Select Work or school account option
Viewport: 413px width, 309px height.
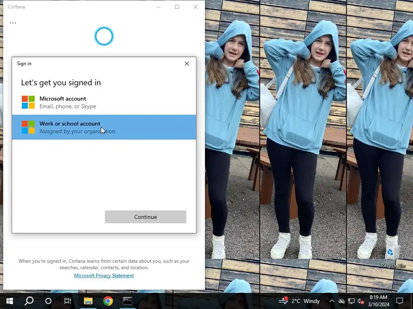point(104,127)
